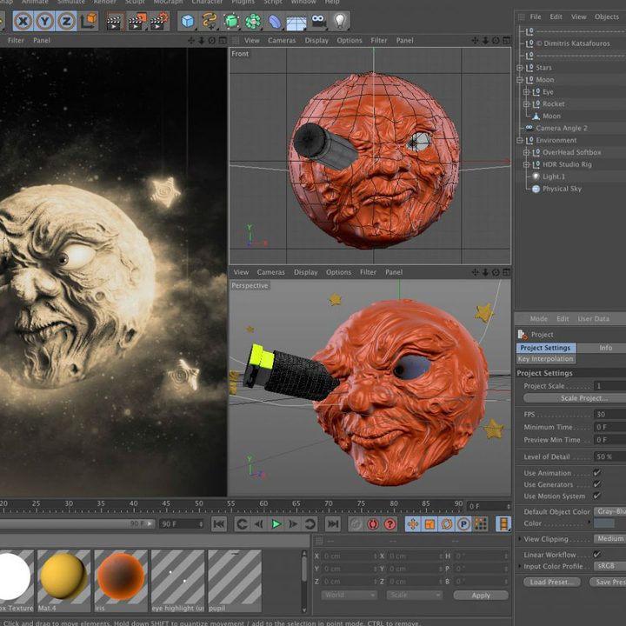Open the Objects menu
This screenshot has width=626, height=626.
(607, 17)
